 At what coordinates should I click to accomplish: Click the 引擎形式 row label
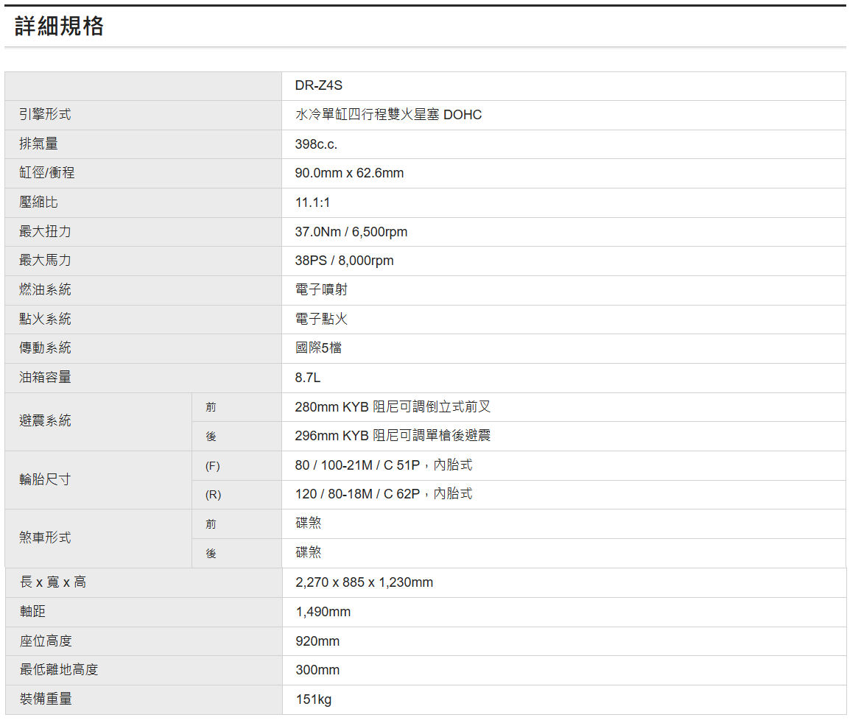(x=46, y=115)
